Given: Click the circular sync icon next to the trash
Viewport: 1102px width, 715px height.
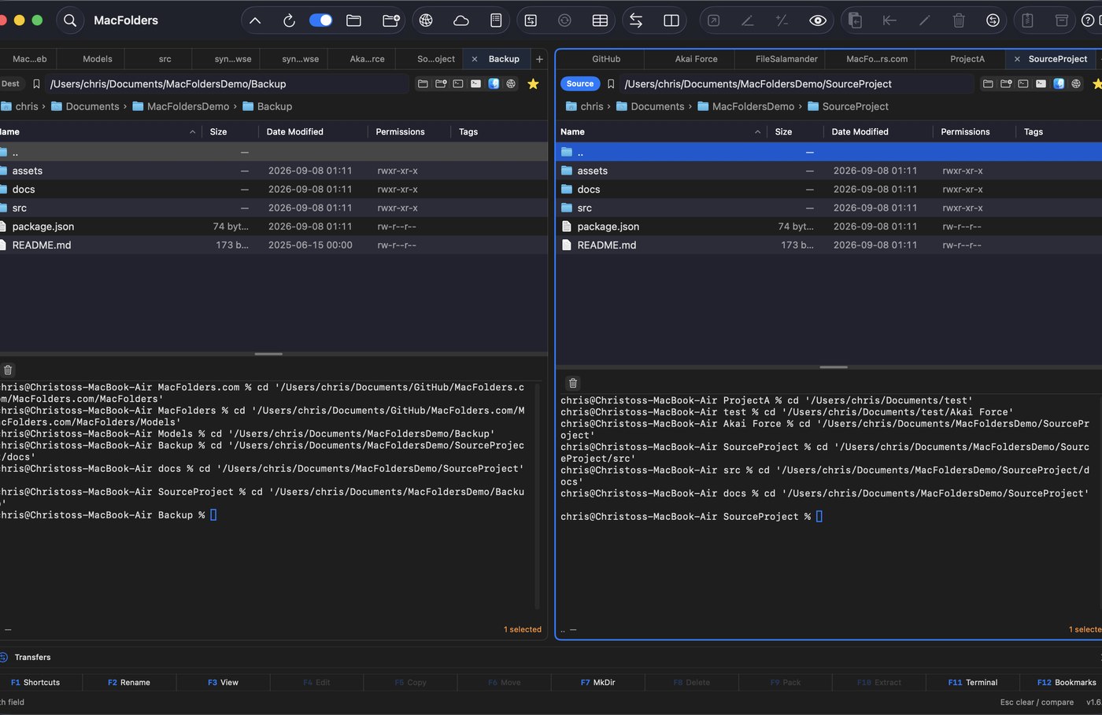Looking at the screenshot, I should tap(993, 20).
